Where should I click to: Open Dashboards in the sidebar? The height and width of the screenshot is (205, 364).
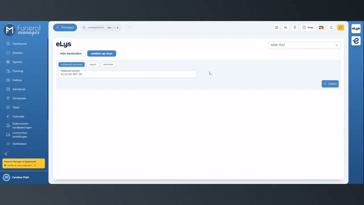point(20,44)
